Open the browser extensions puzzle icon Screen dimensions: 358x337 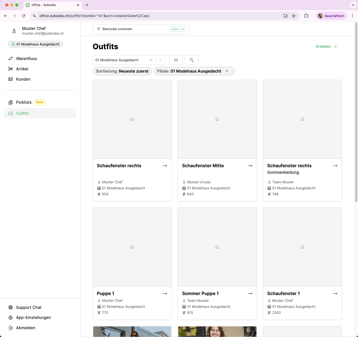coord(306,16)
